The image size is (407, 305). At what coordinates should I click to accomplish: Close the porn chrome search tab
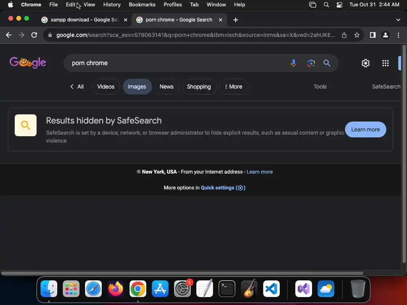(x=221, y=20)
